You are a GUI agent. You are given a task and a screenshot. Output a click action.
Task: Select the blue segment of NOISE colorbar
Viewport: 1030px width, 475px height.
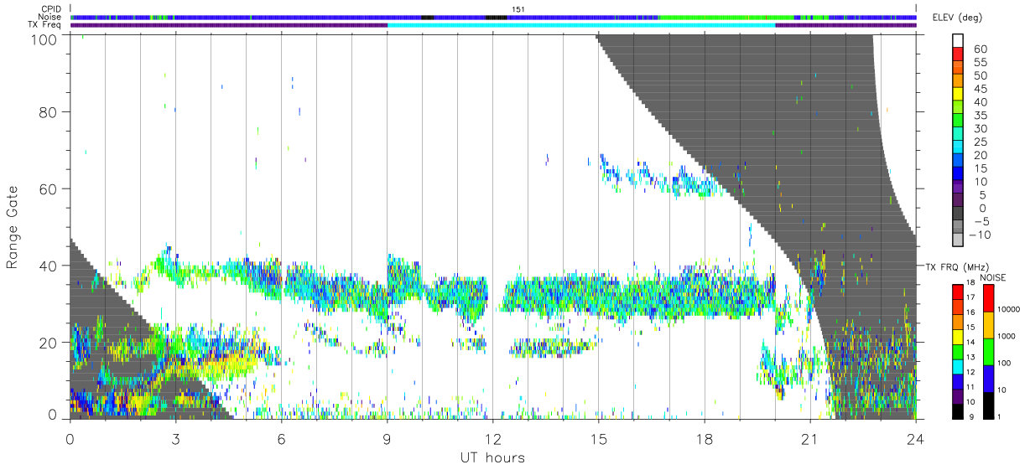click(x=988, y=379)
